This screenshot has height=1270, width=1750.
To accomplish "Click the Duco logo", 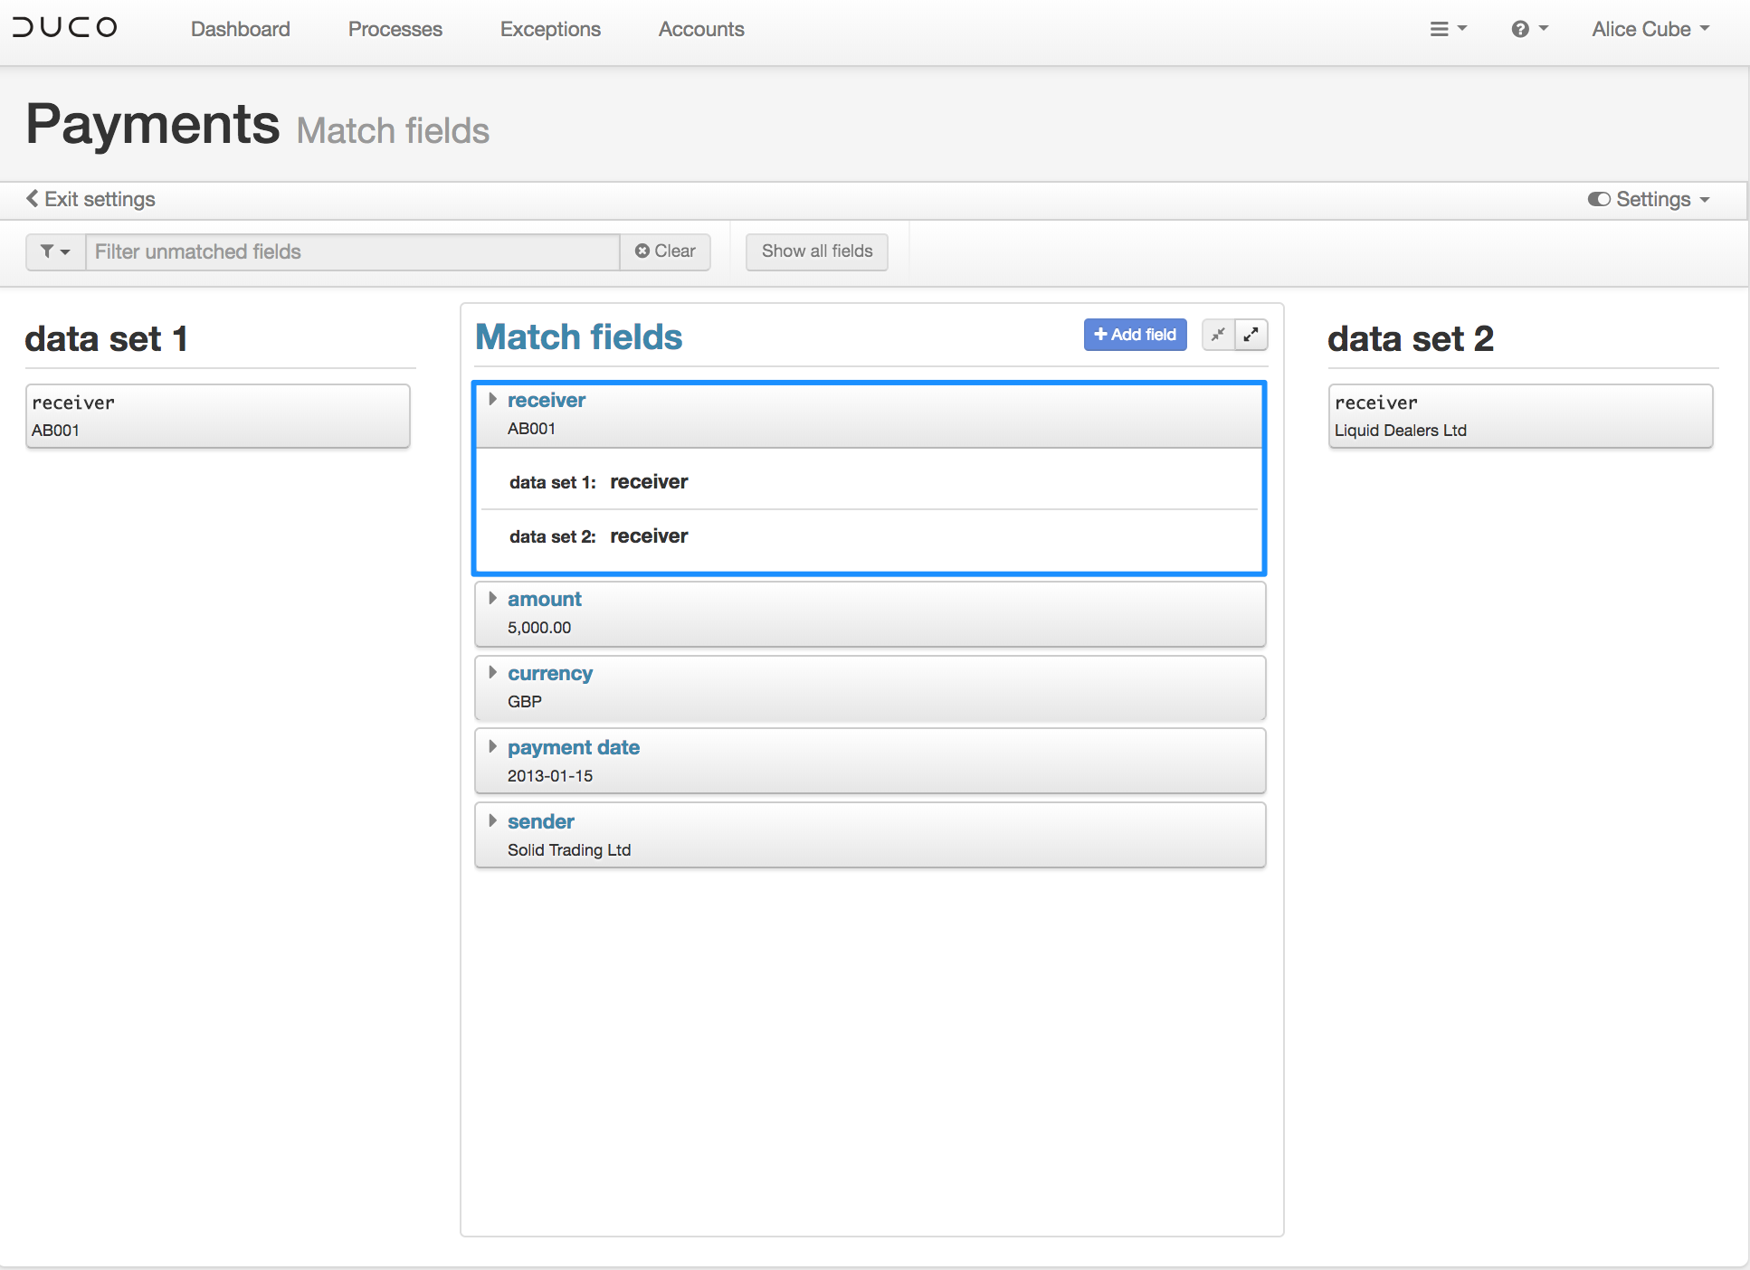I will point(65,27).
